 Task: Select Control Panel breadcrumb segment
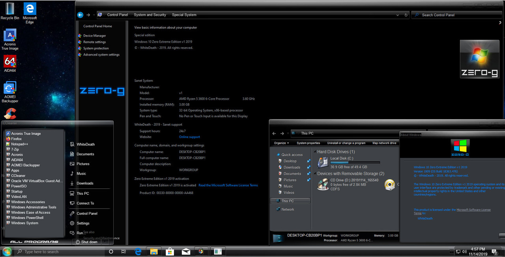118,15
